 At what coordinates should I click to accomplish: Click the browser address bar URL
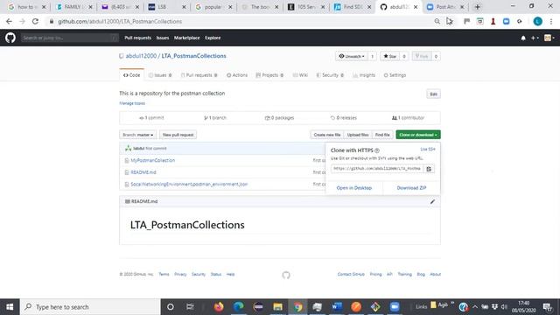point(120,21)
